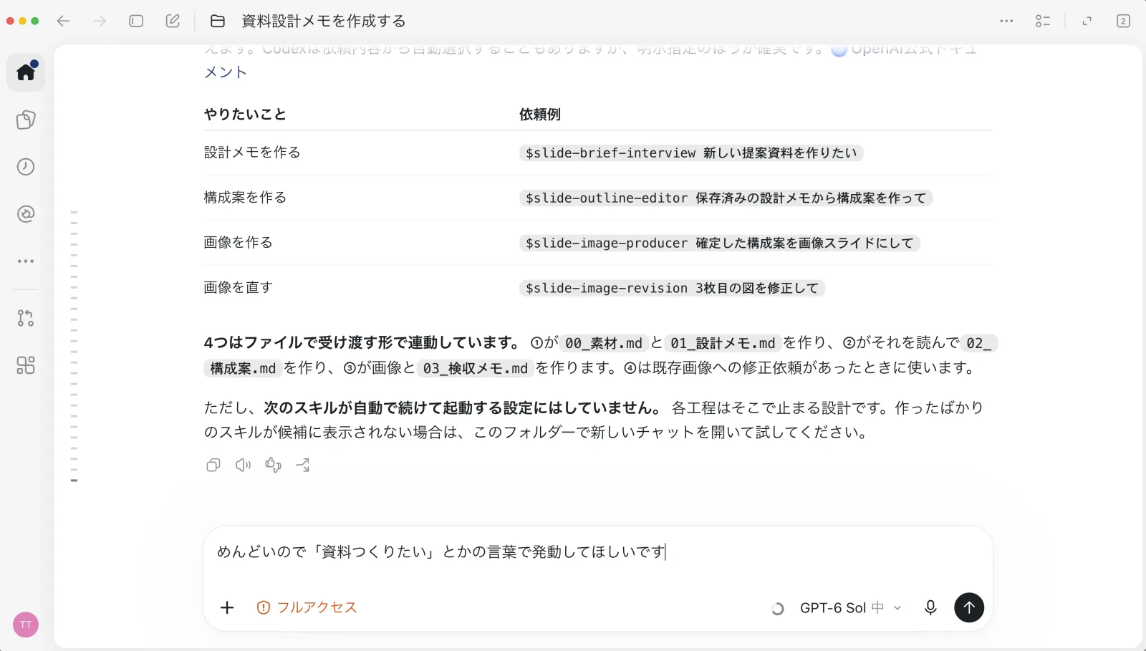
Task: Open the badge showing 2 at top right
Action: coord(1123,21)
